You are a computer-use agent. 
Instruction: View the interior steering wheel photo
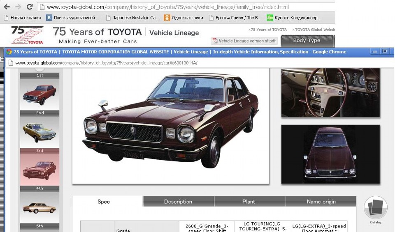pyautogui.click(x=330, y=92)
